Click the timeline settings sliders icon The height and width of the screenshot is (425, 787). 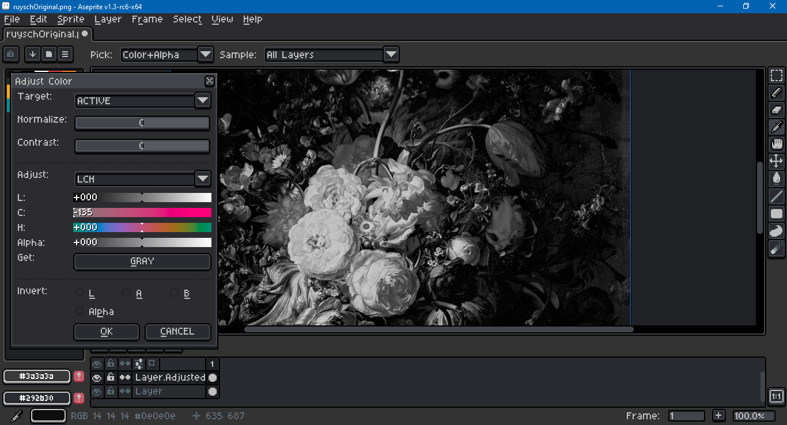pos(138,363)
